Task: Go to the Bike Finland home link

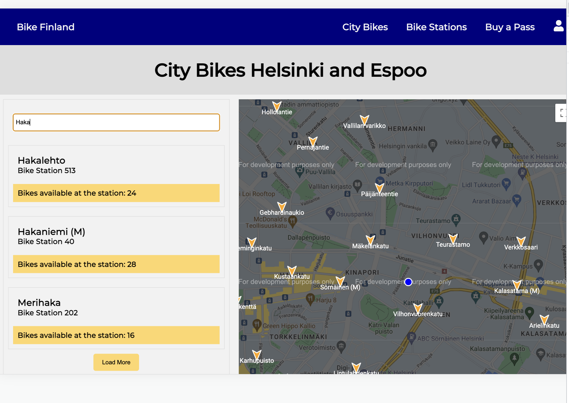Action: (x=45, y=27)
